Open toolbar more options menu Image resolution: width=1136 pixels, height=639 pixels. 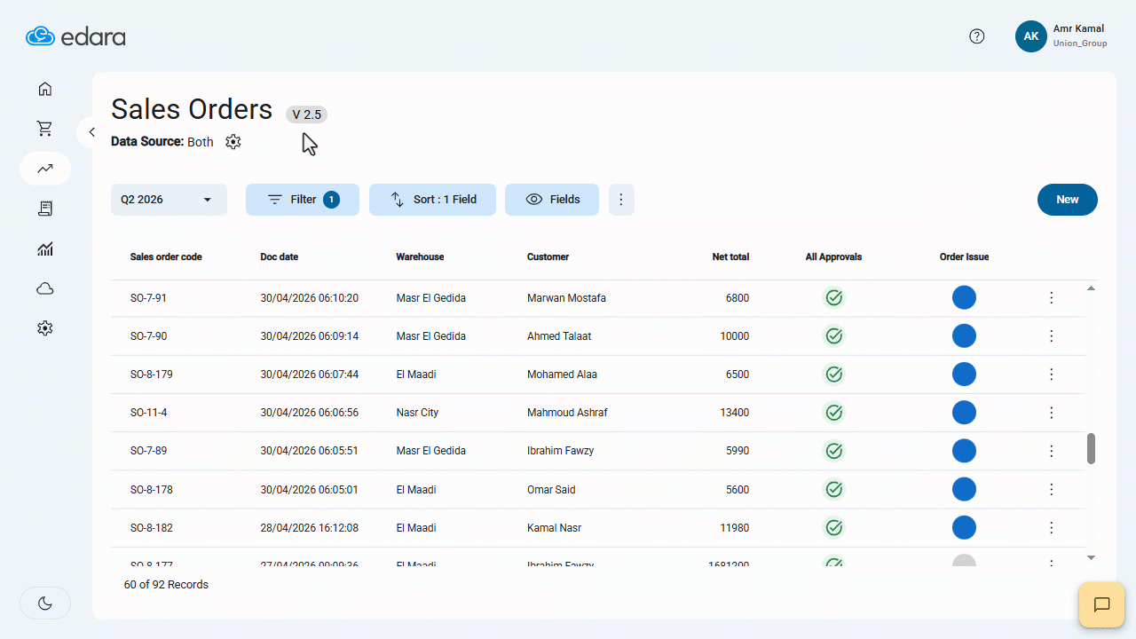(621, 200)
